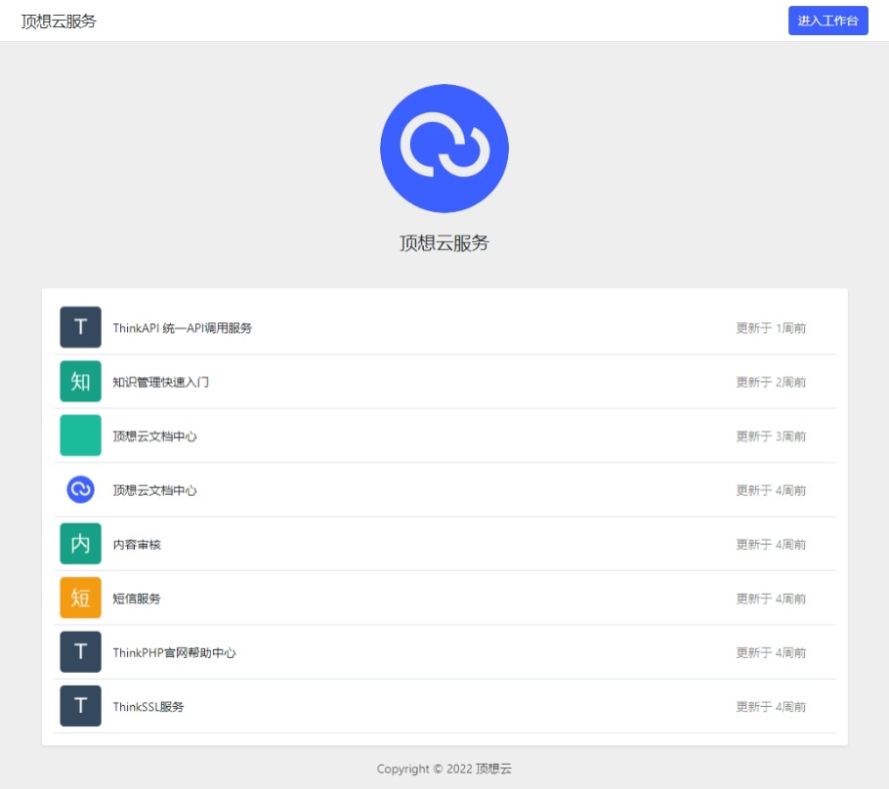Select the green '知' knowledge base icon
Viewport: 889px width, 789px height.
[x=79, y=381]
